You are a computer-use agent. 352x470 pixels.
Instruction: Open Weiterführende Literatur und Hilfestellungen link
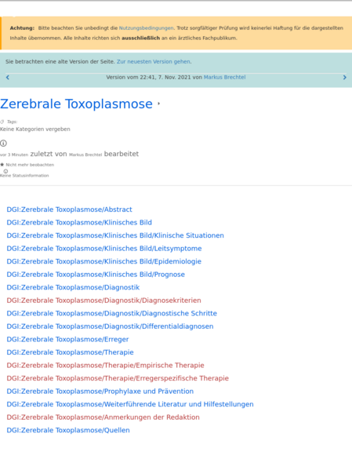point(130,404)
